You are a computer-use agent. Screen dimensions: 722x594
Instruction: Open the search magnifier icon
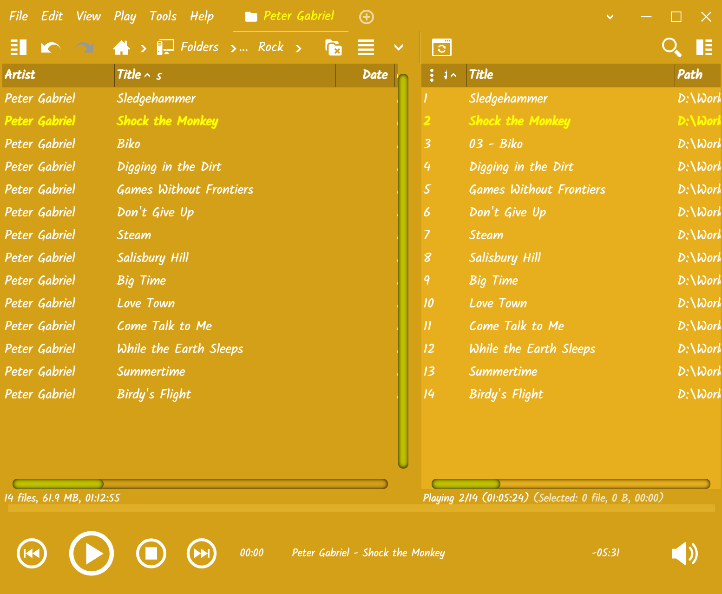671,47
